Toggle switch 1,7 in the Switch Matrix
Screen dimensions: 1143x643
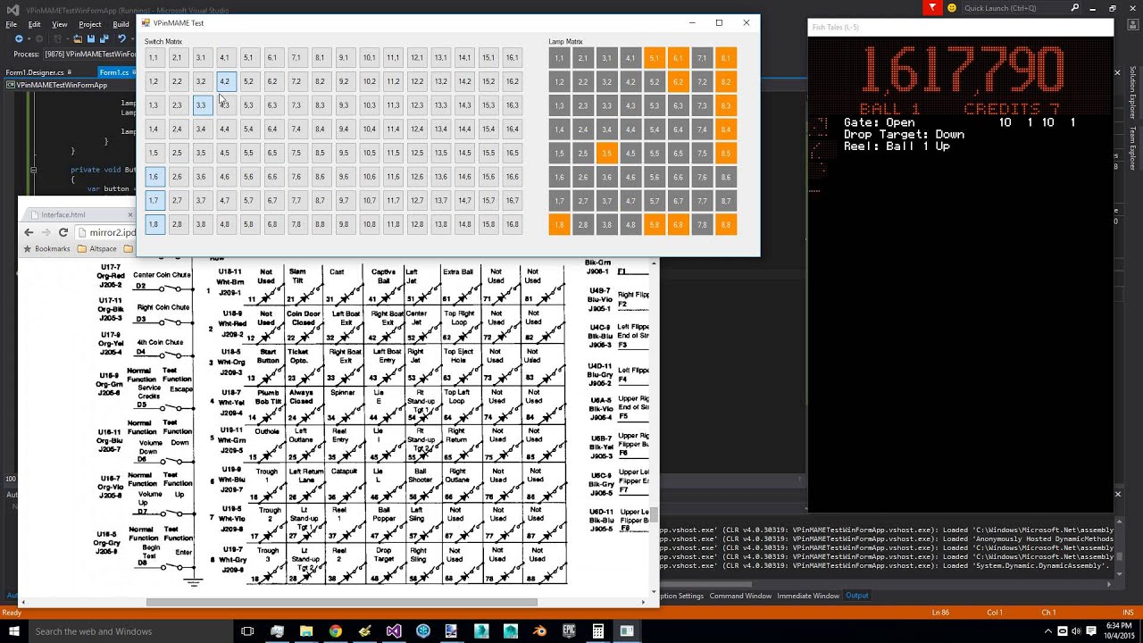154,201
